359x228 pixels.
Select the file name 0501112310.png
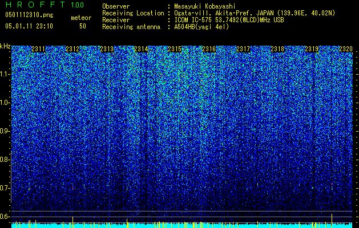(29, 15)
